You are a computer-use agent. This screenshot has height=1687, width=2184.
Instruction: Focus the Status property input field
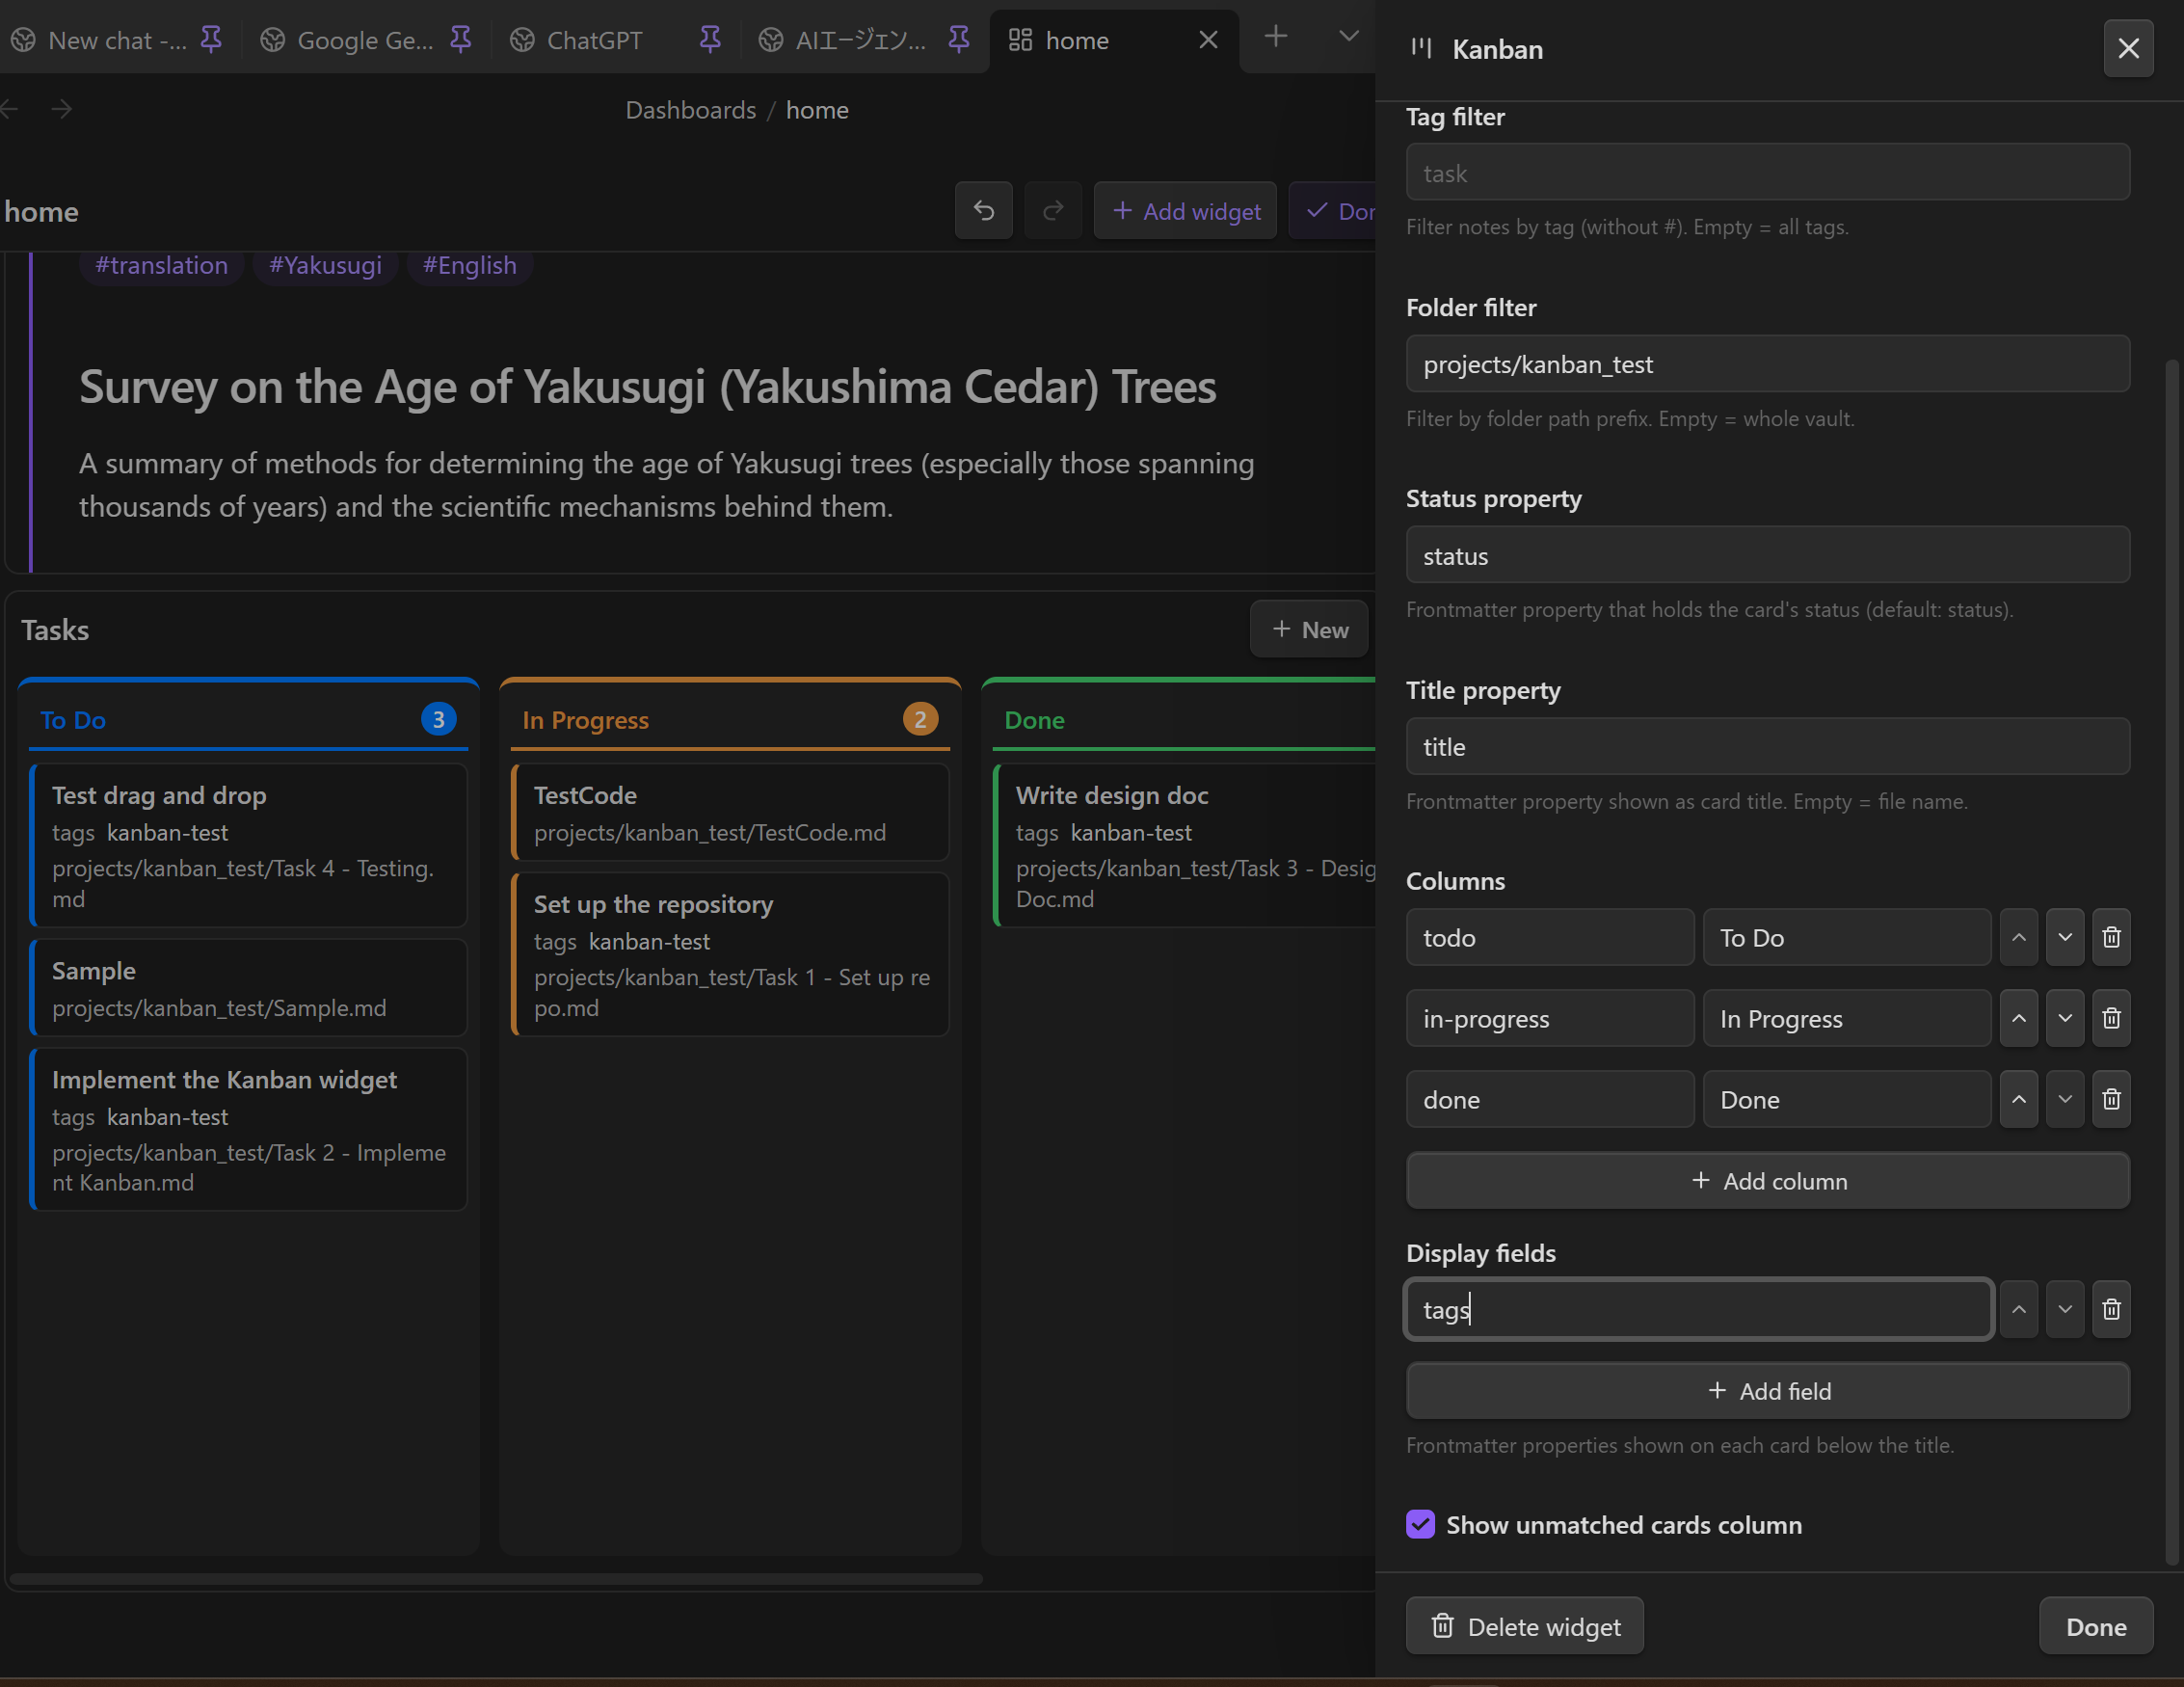(1768, 555)
